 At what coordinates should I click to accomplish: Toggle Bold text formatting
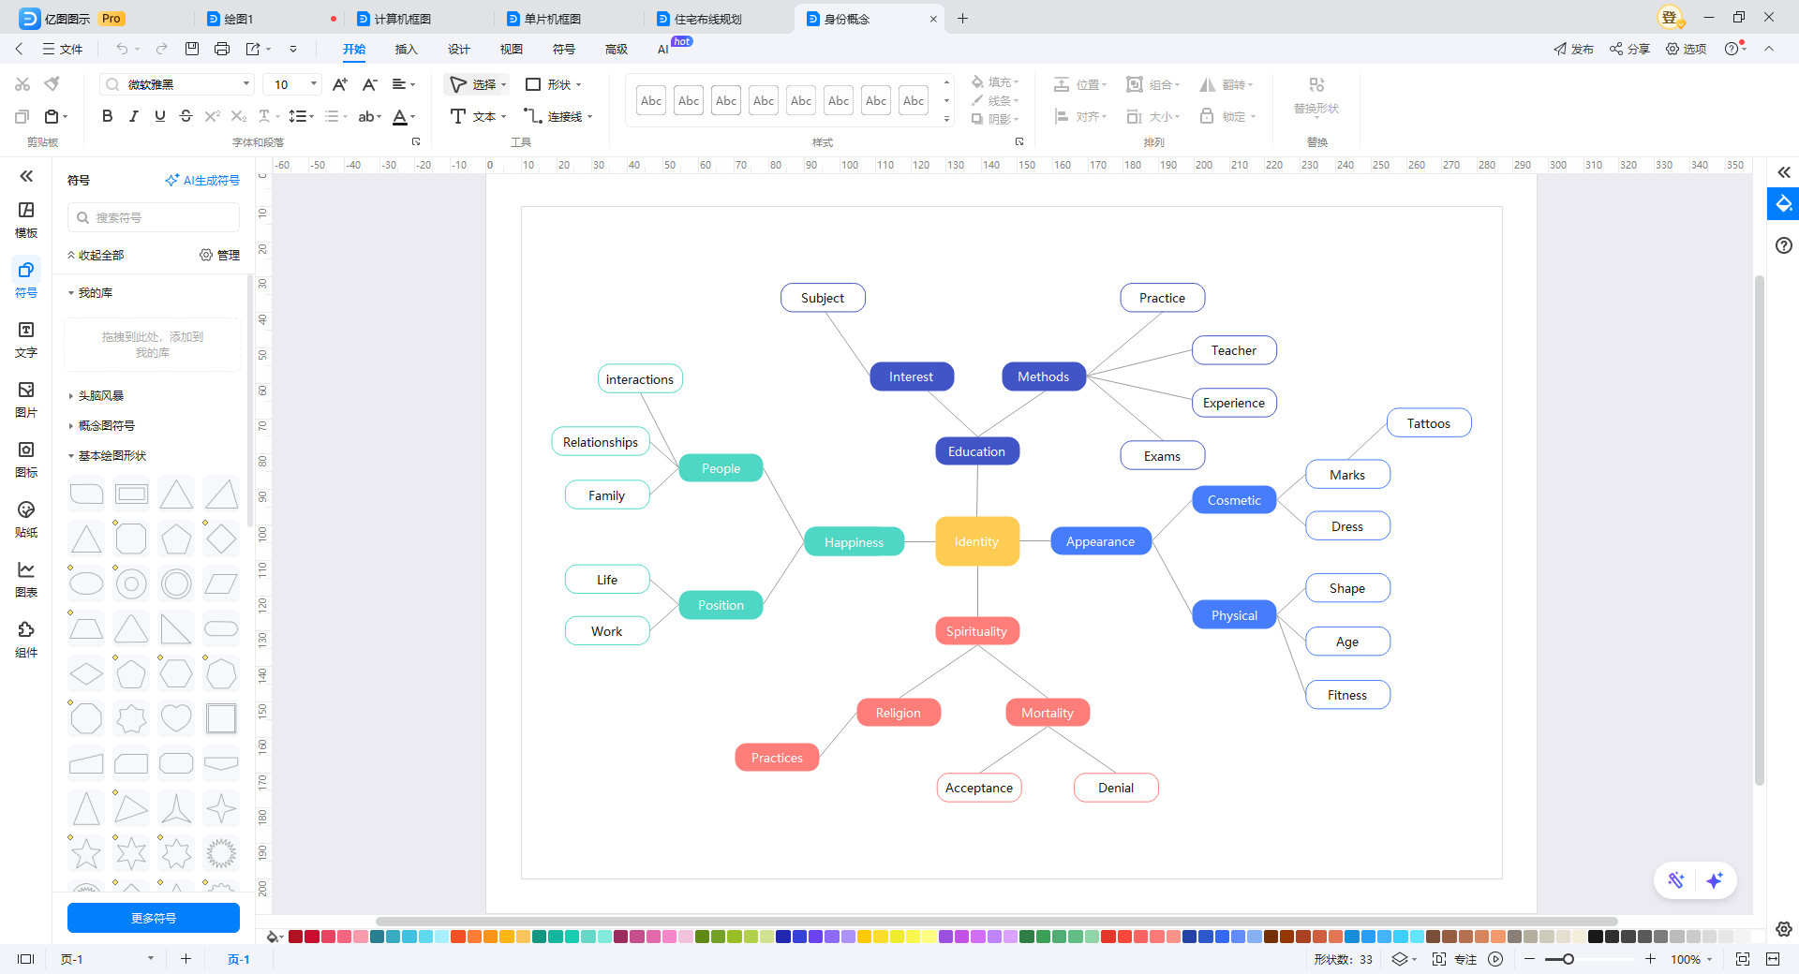107,116
